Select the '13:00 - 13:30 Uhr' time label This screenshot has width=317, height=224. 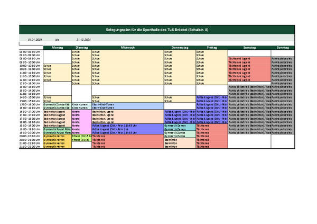(x=30, y=87)
